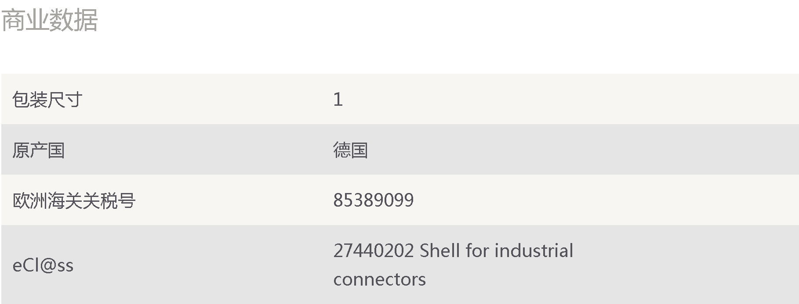Select the 包装 characters in first row label
This screenshot has height=304, width=799.
click(30, 100)
